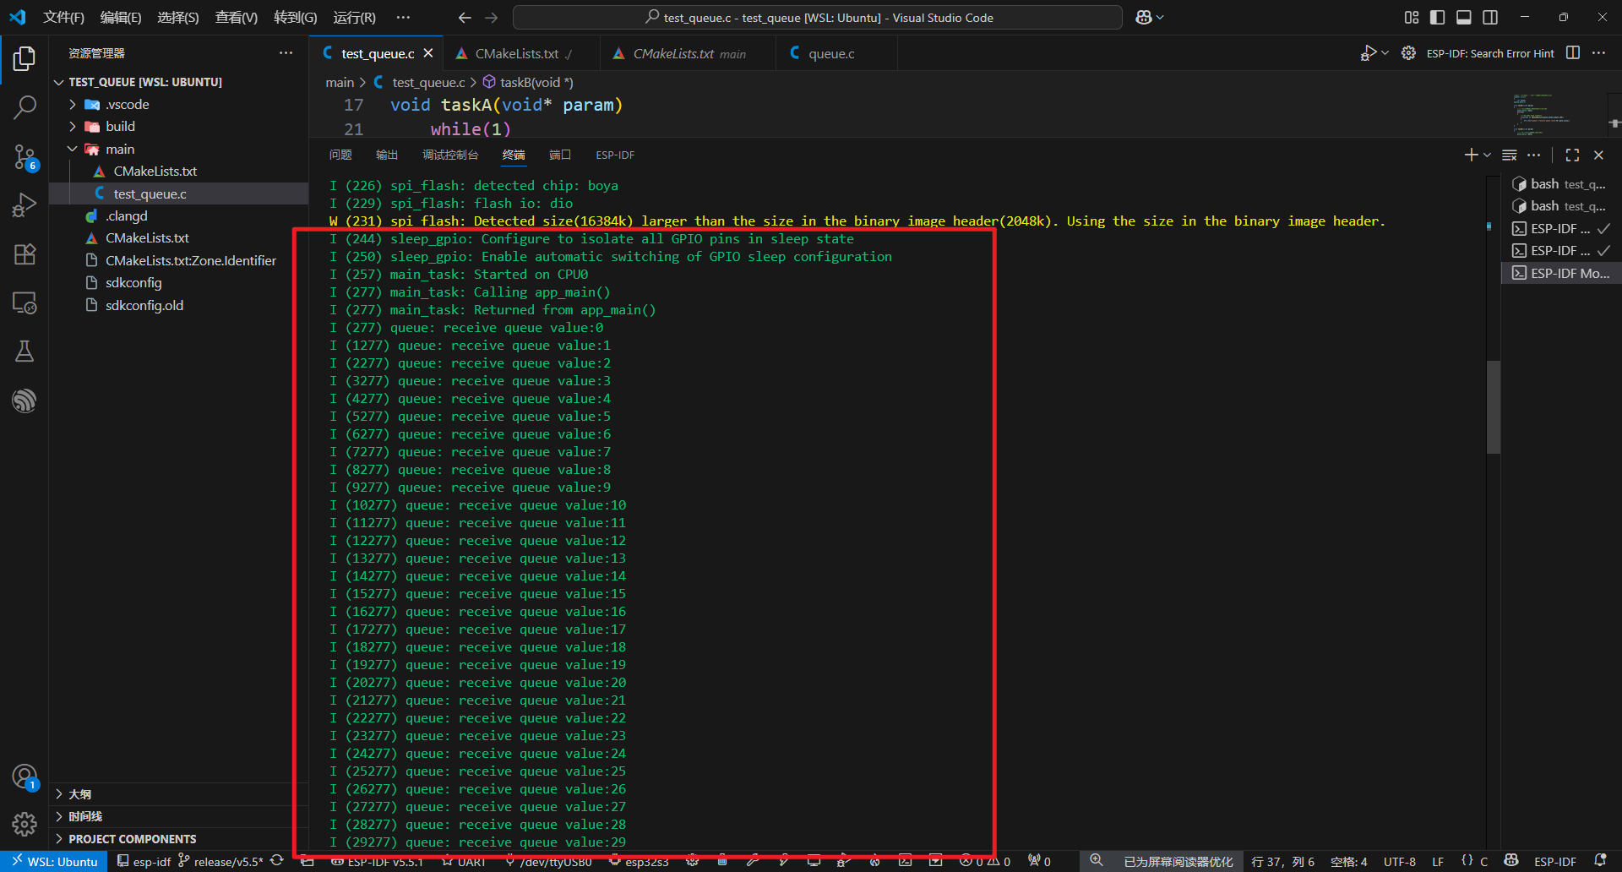Switch to ESP-IDF panel tab
This screenshot has width=1622, height=872.
(x=615, y=155)
